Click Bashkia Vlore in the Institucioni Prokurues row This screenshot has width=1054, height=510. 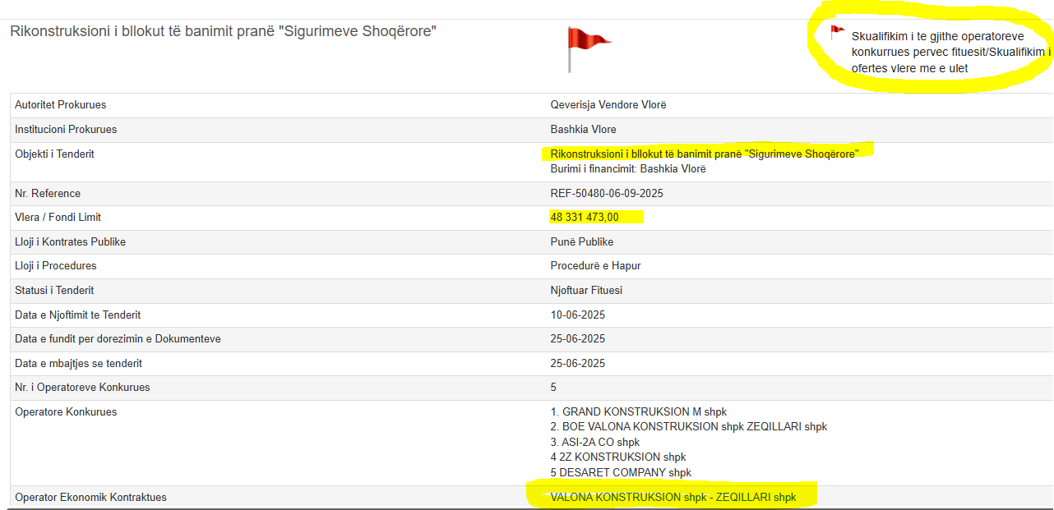583,130
